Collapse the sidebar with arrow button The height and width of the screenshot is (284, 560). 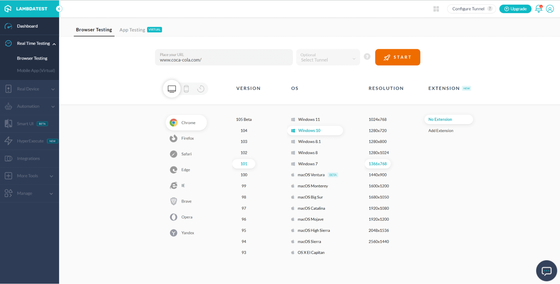(x=59, y=9)
